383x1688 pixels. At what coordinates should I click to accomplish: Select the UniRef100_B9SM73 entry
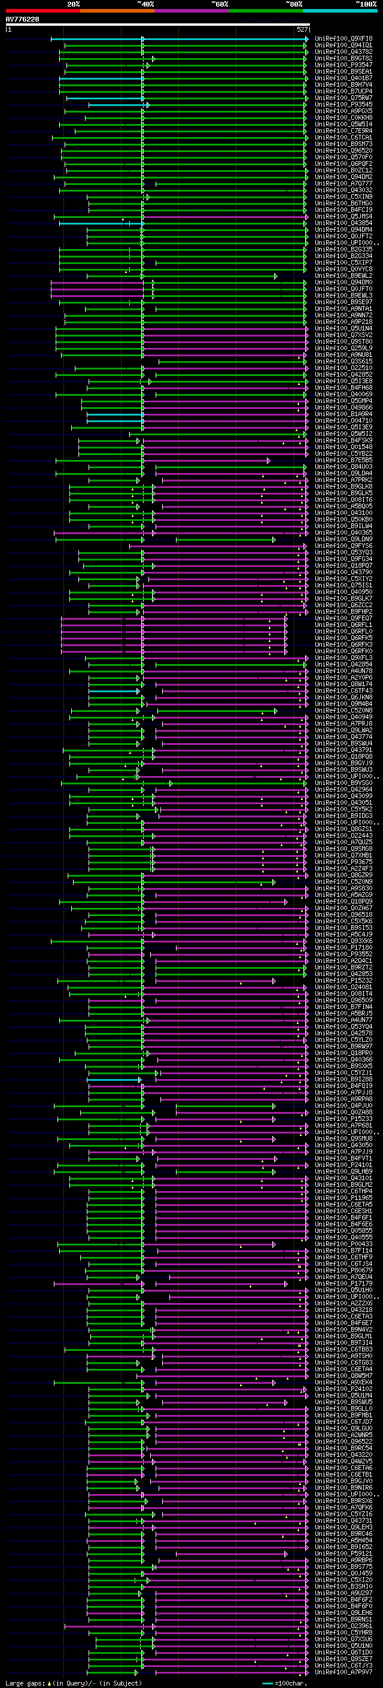[344, 144]
